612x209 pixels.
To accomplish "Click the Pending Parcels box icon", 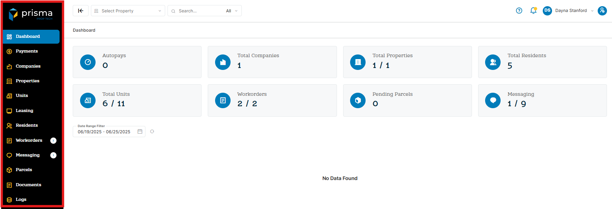I will (x=358, y=100).
